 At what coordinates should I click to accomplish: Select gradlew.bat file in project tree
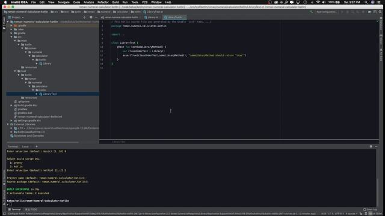23,113
